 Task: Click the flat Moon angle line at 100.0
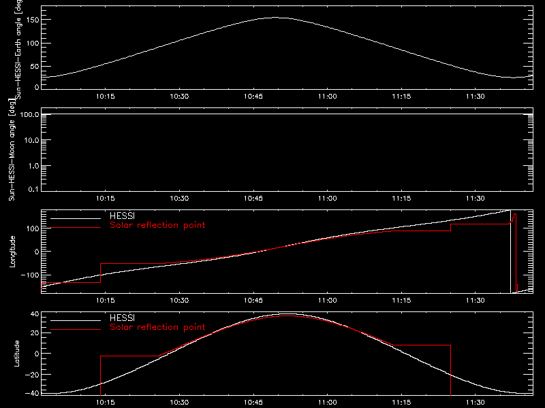(x=287, y=114)
